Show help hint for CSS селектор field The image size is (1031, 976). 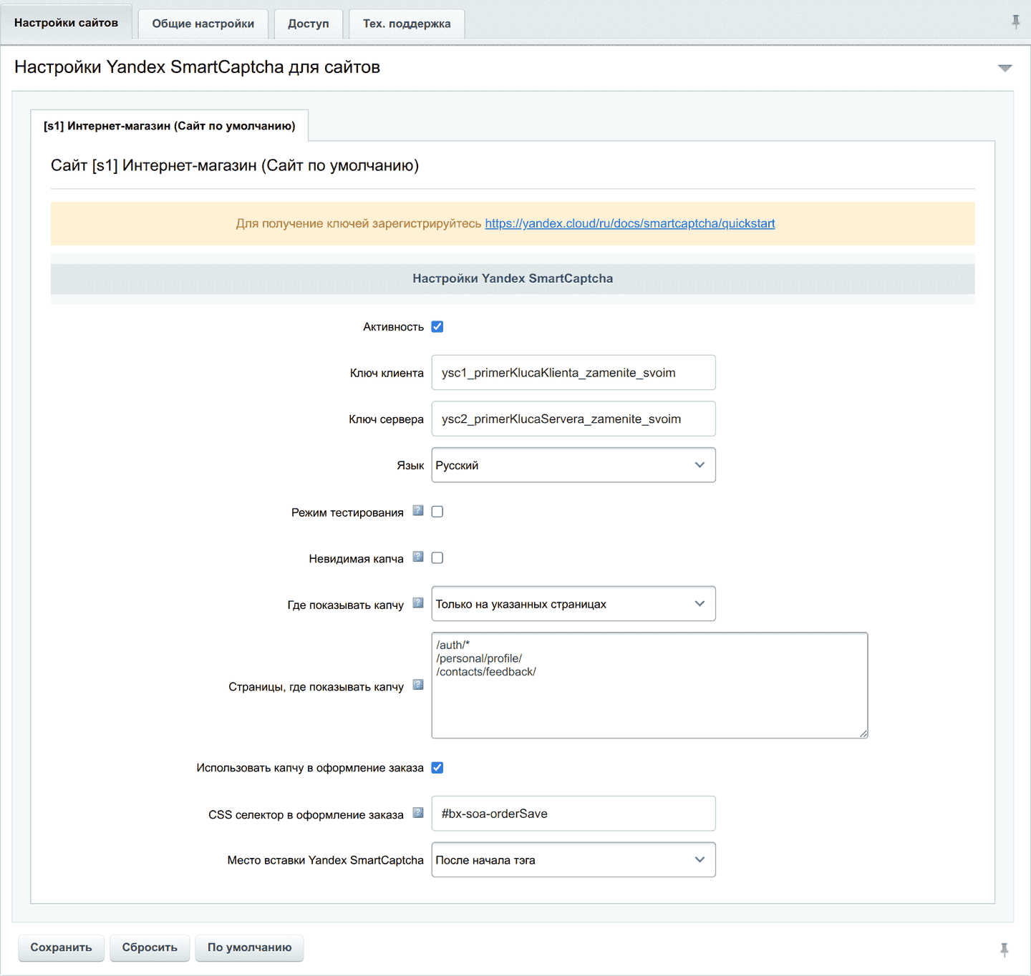(418, 813)
